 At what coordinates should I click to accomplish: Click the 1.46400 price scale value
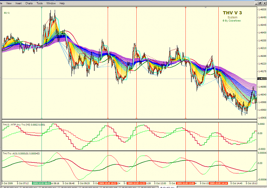[262, 32]
